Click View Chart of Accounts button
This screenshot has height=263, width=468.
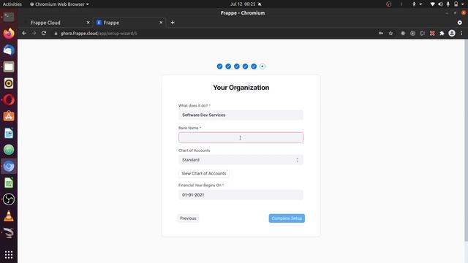(204, 173)
